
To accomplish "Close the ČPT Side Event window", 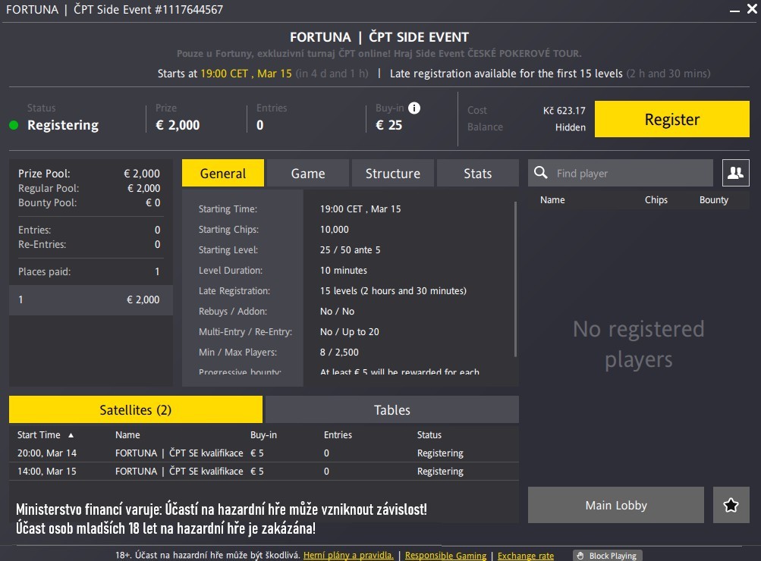I will [752, 9].
